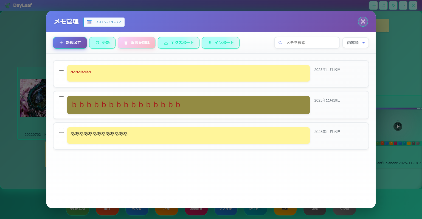
Task: Click the refresh arrow icon on 更新
Action: 97,43
